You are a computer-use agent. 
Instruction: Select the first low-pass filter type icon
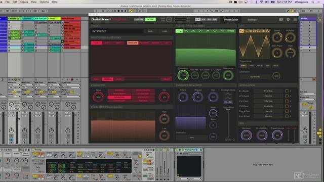click(179, 31)
